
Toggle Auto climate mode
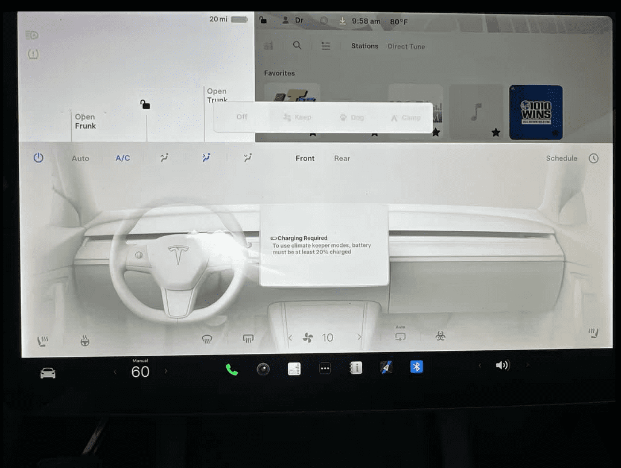(80, 158)
